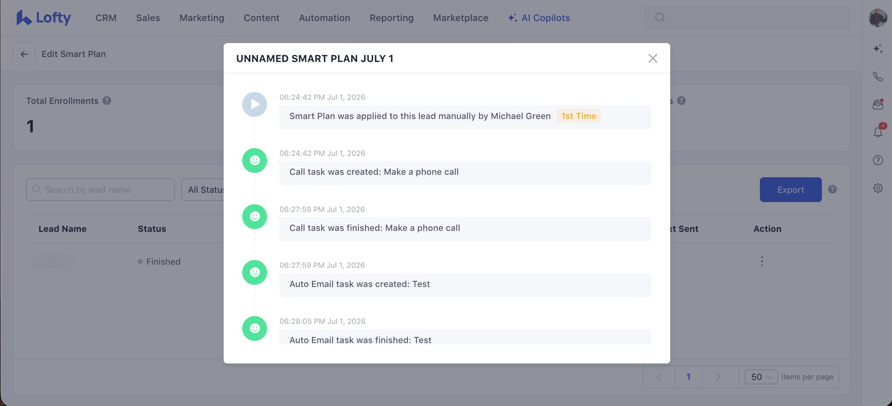Click Total Enrollments help tooltip icon
This screenshot has height=406, width=892.
pos(107,101)
